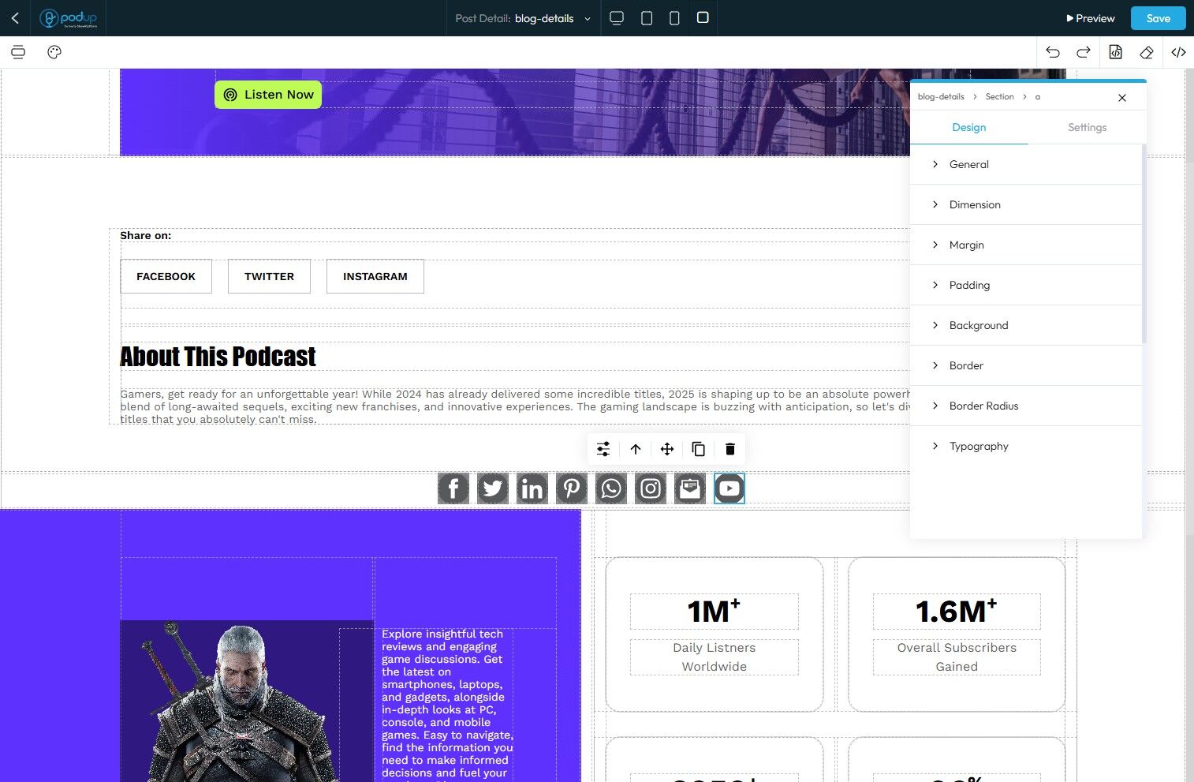Select the square fullscreen view icon
The image size is (1194, 782).
[703, 17]
